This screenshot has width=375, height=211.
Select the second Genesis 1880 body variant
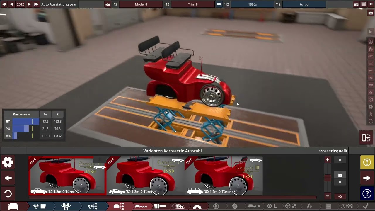tap(146, 176)
